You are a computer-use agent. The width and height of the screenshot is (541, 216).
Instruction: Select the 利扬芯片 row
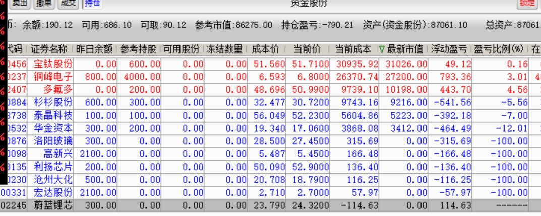pos(270,167)
